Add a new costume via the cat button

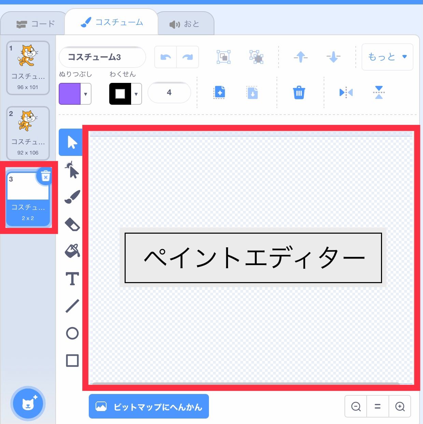tap(28, 404)
